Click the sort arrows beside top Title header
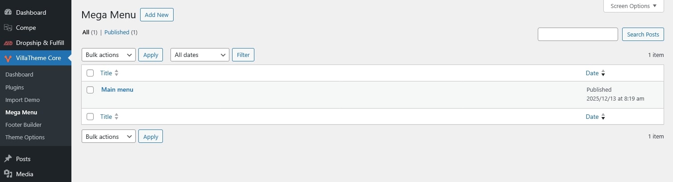The width and height of the screenshot is (673, 182). (116, 73)
